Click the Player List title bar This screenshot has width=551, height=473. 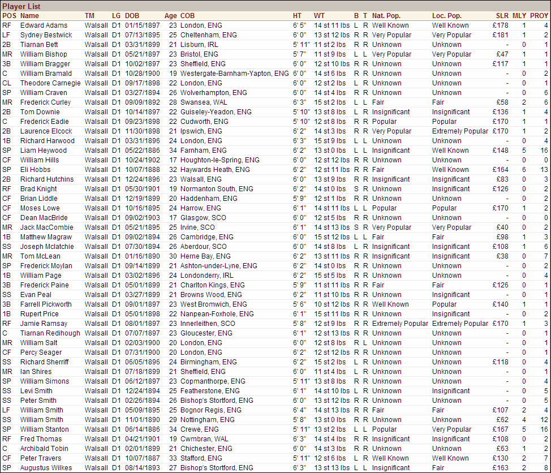23,5
